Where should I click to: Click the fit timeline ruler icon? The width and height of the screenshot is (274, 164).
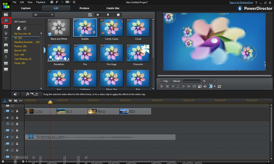pyautogui.click(x=21, y=101)
